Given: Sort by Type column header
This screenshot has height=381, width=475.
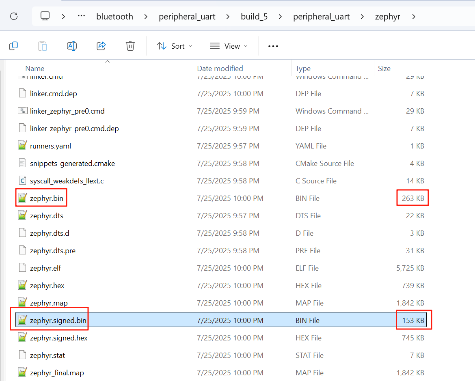Looking at the screenshot, I should 303,69.
